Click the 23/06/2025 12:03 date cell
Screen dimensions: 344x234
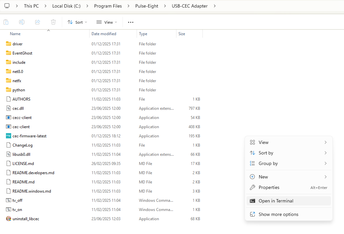tap(106, 219)
